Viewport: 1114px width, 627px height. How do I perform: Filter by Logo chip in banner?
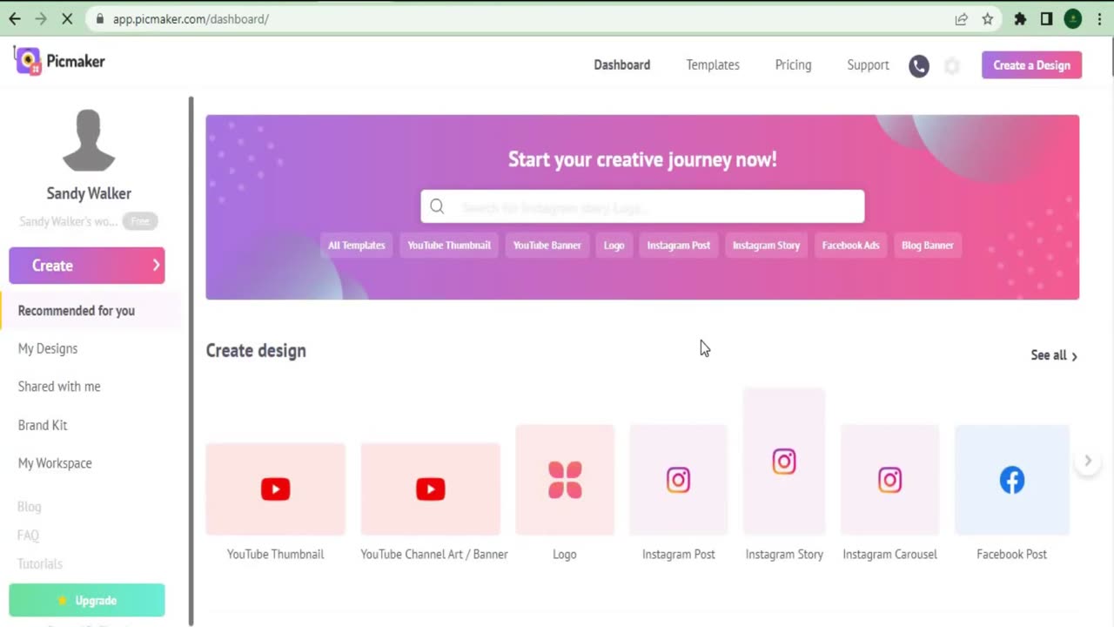pyautogui.click(x=614, y=246)
